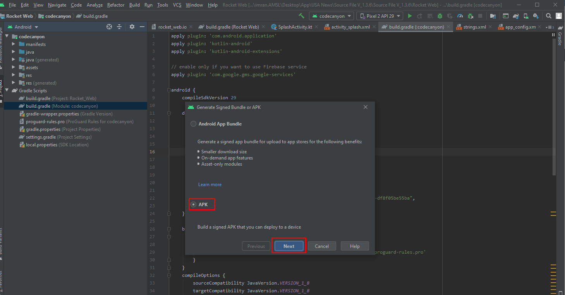
Task: Switch to the strings.xml editor tab
Action: 474,27
